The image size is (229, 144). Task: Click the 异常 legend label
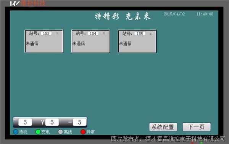pyautogui.click(x=90, y=132)
